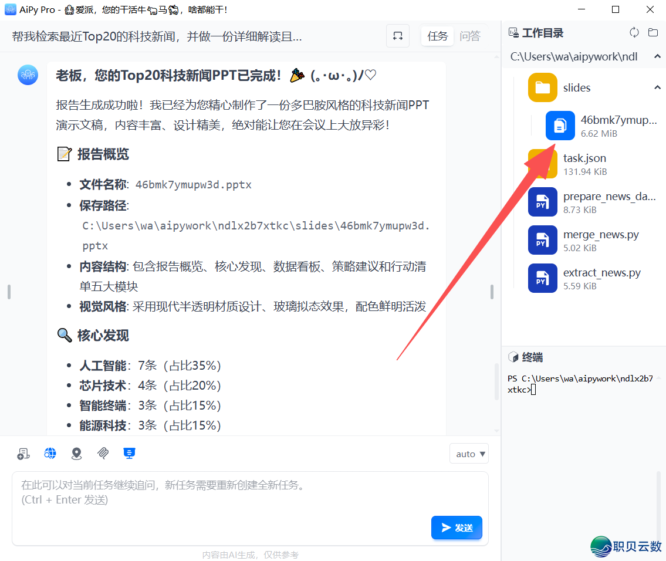Click the refresh icon in working directory panel

(634, 33)
